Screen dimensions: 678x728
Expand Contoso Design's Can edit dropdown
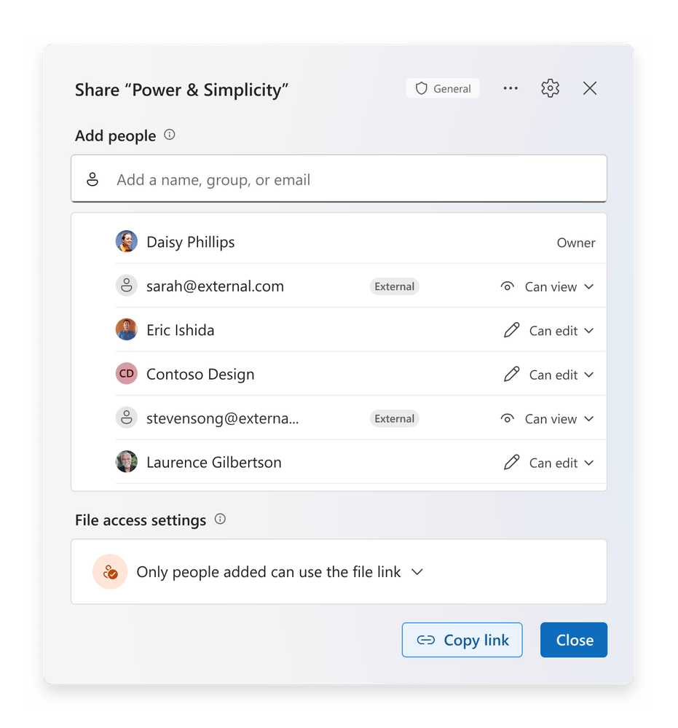point(549,375)
